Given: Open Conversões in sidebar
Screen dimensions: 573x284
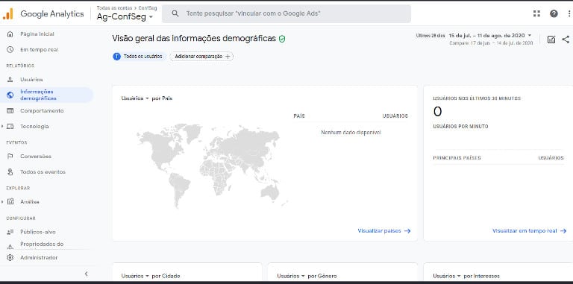Looking at the screenshot, I should point(36,157).
